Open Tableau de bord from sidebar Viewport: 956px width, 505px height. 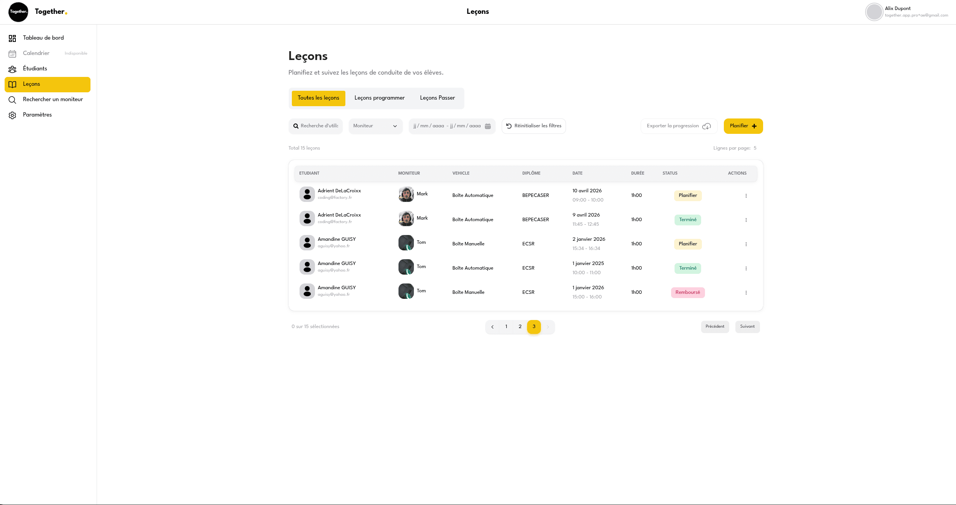(47, 38)
